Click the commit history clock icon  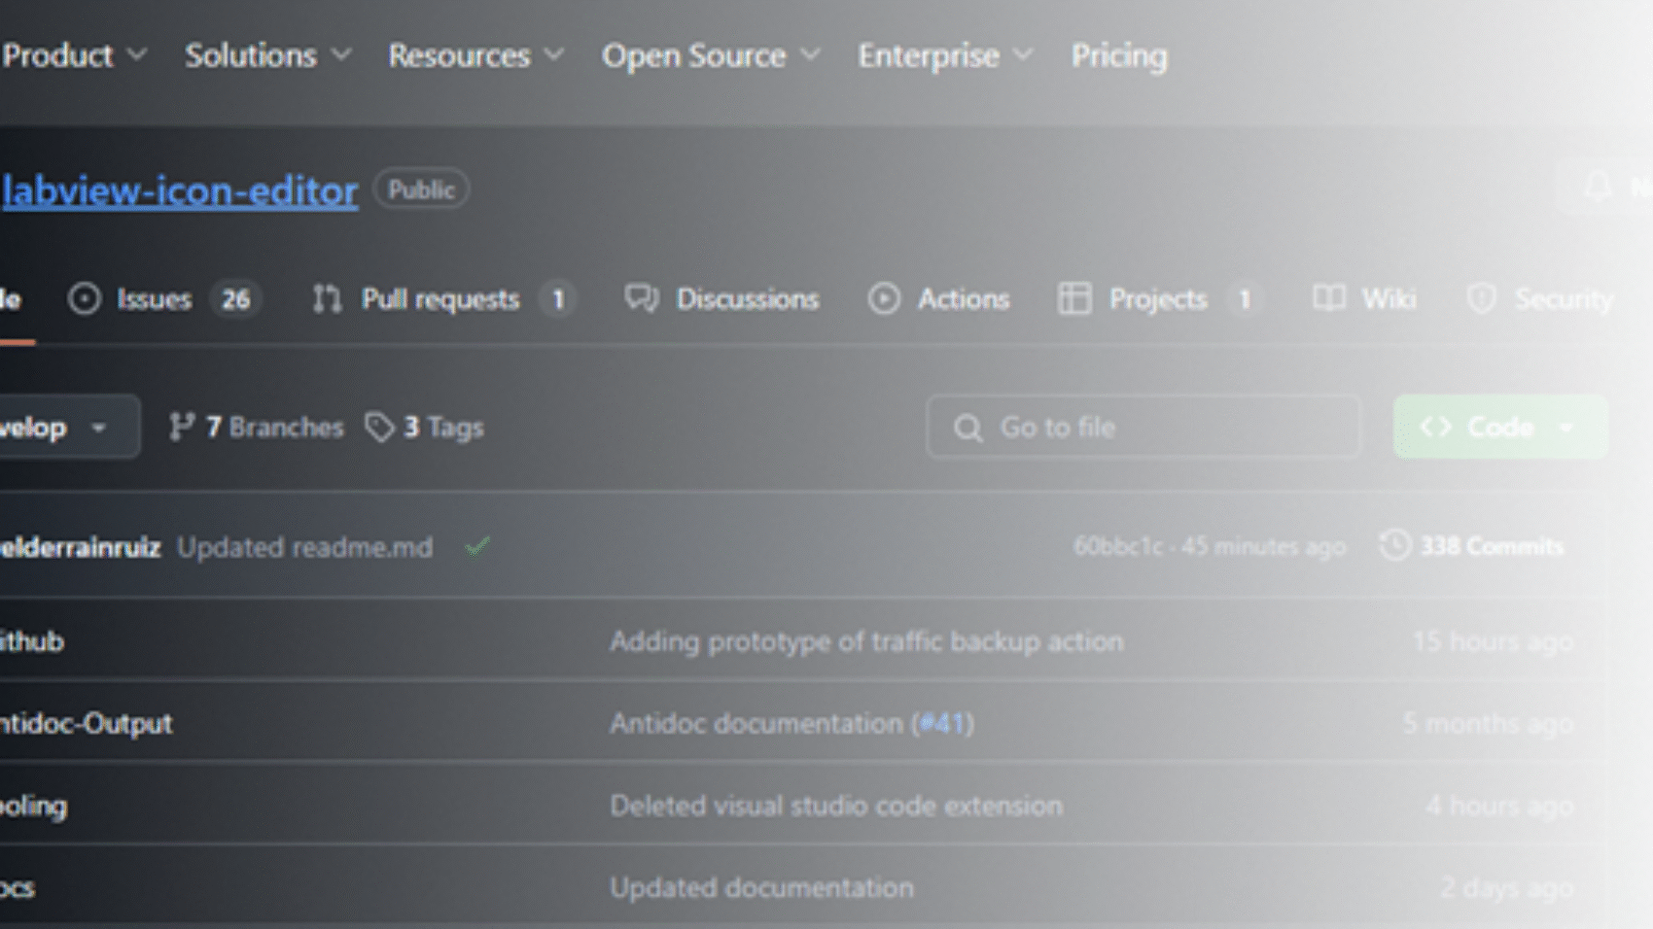(1395, 545)
